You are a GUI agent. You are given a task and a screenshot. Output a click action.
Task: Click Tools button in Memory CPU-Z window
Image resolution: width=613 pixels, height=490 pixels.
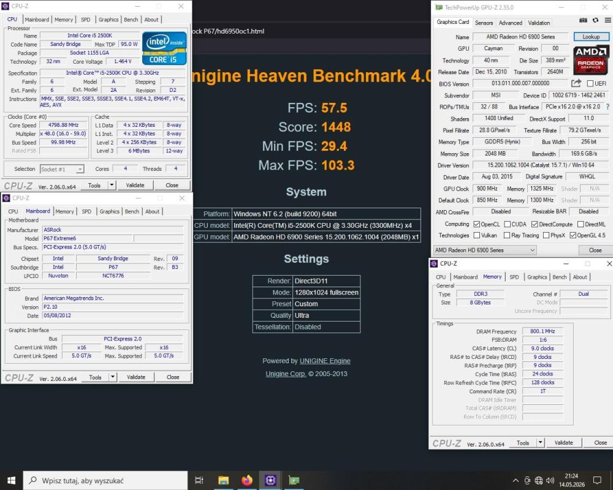pyautogui.click(x=523, y=443)
